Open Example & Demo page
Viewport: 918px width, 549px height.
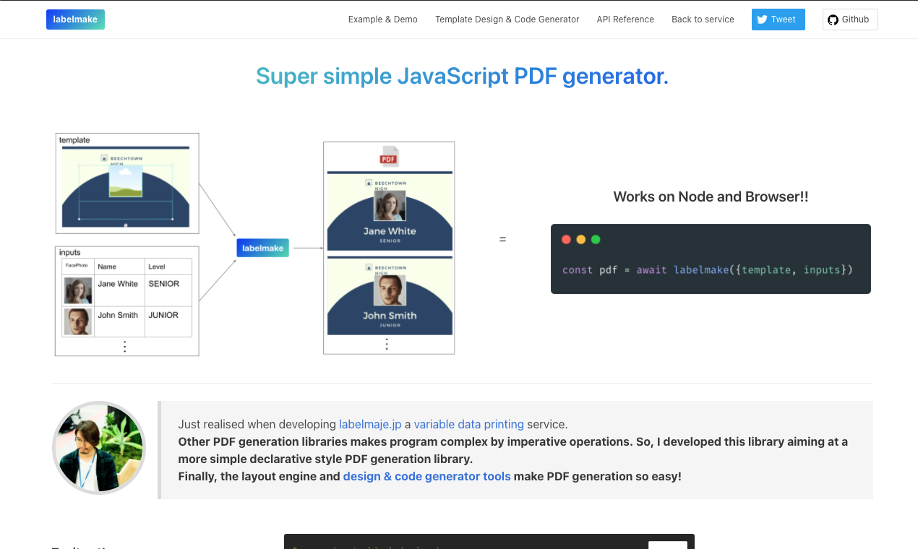click(x=383, y=20)
